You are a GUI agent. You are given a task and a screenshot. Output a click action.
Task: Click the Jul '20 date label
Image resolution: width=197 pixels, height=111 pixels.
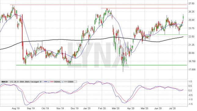[172, 108]
